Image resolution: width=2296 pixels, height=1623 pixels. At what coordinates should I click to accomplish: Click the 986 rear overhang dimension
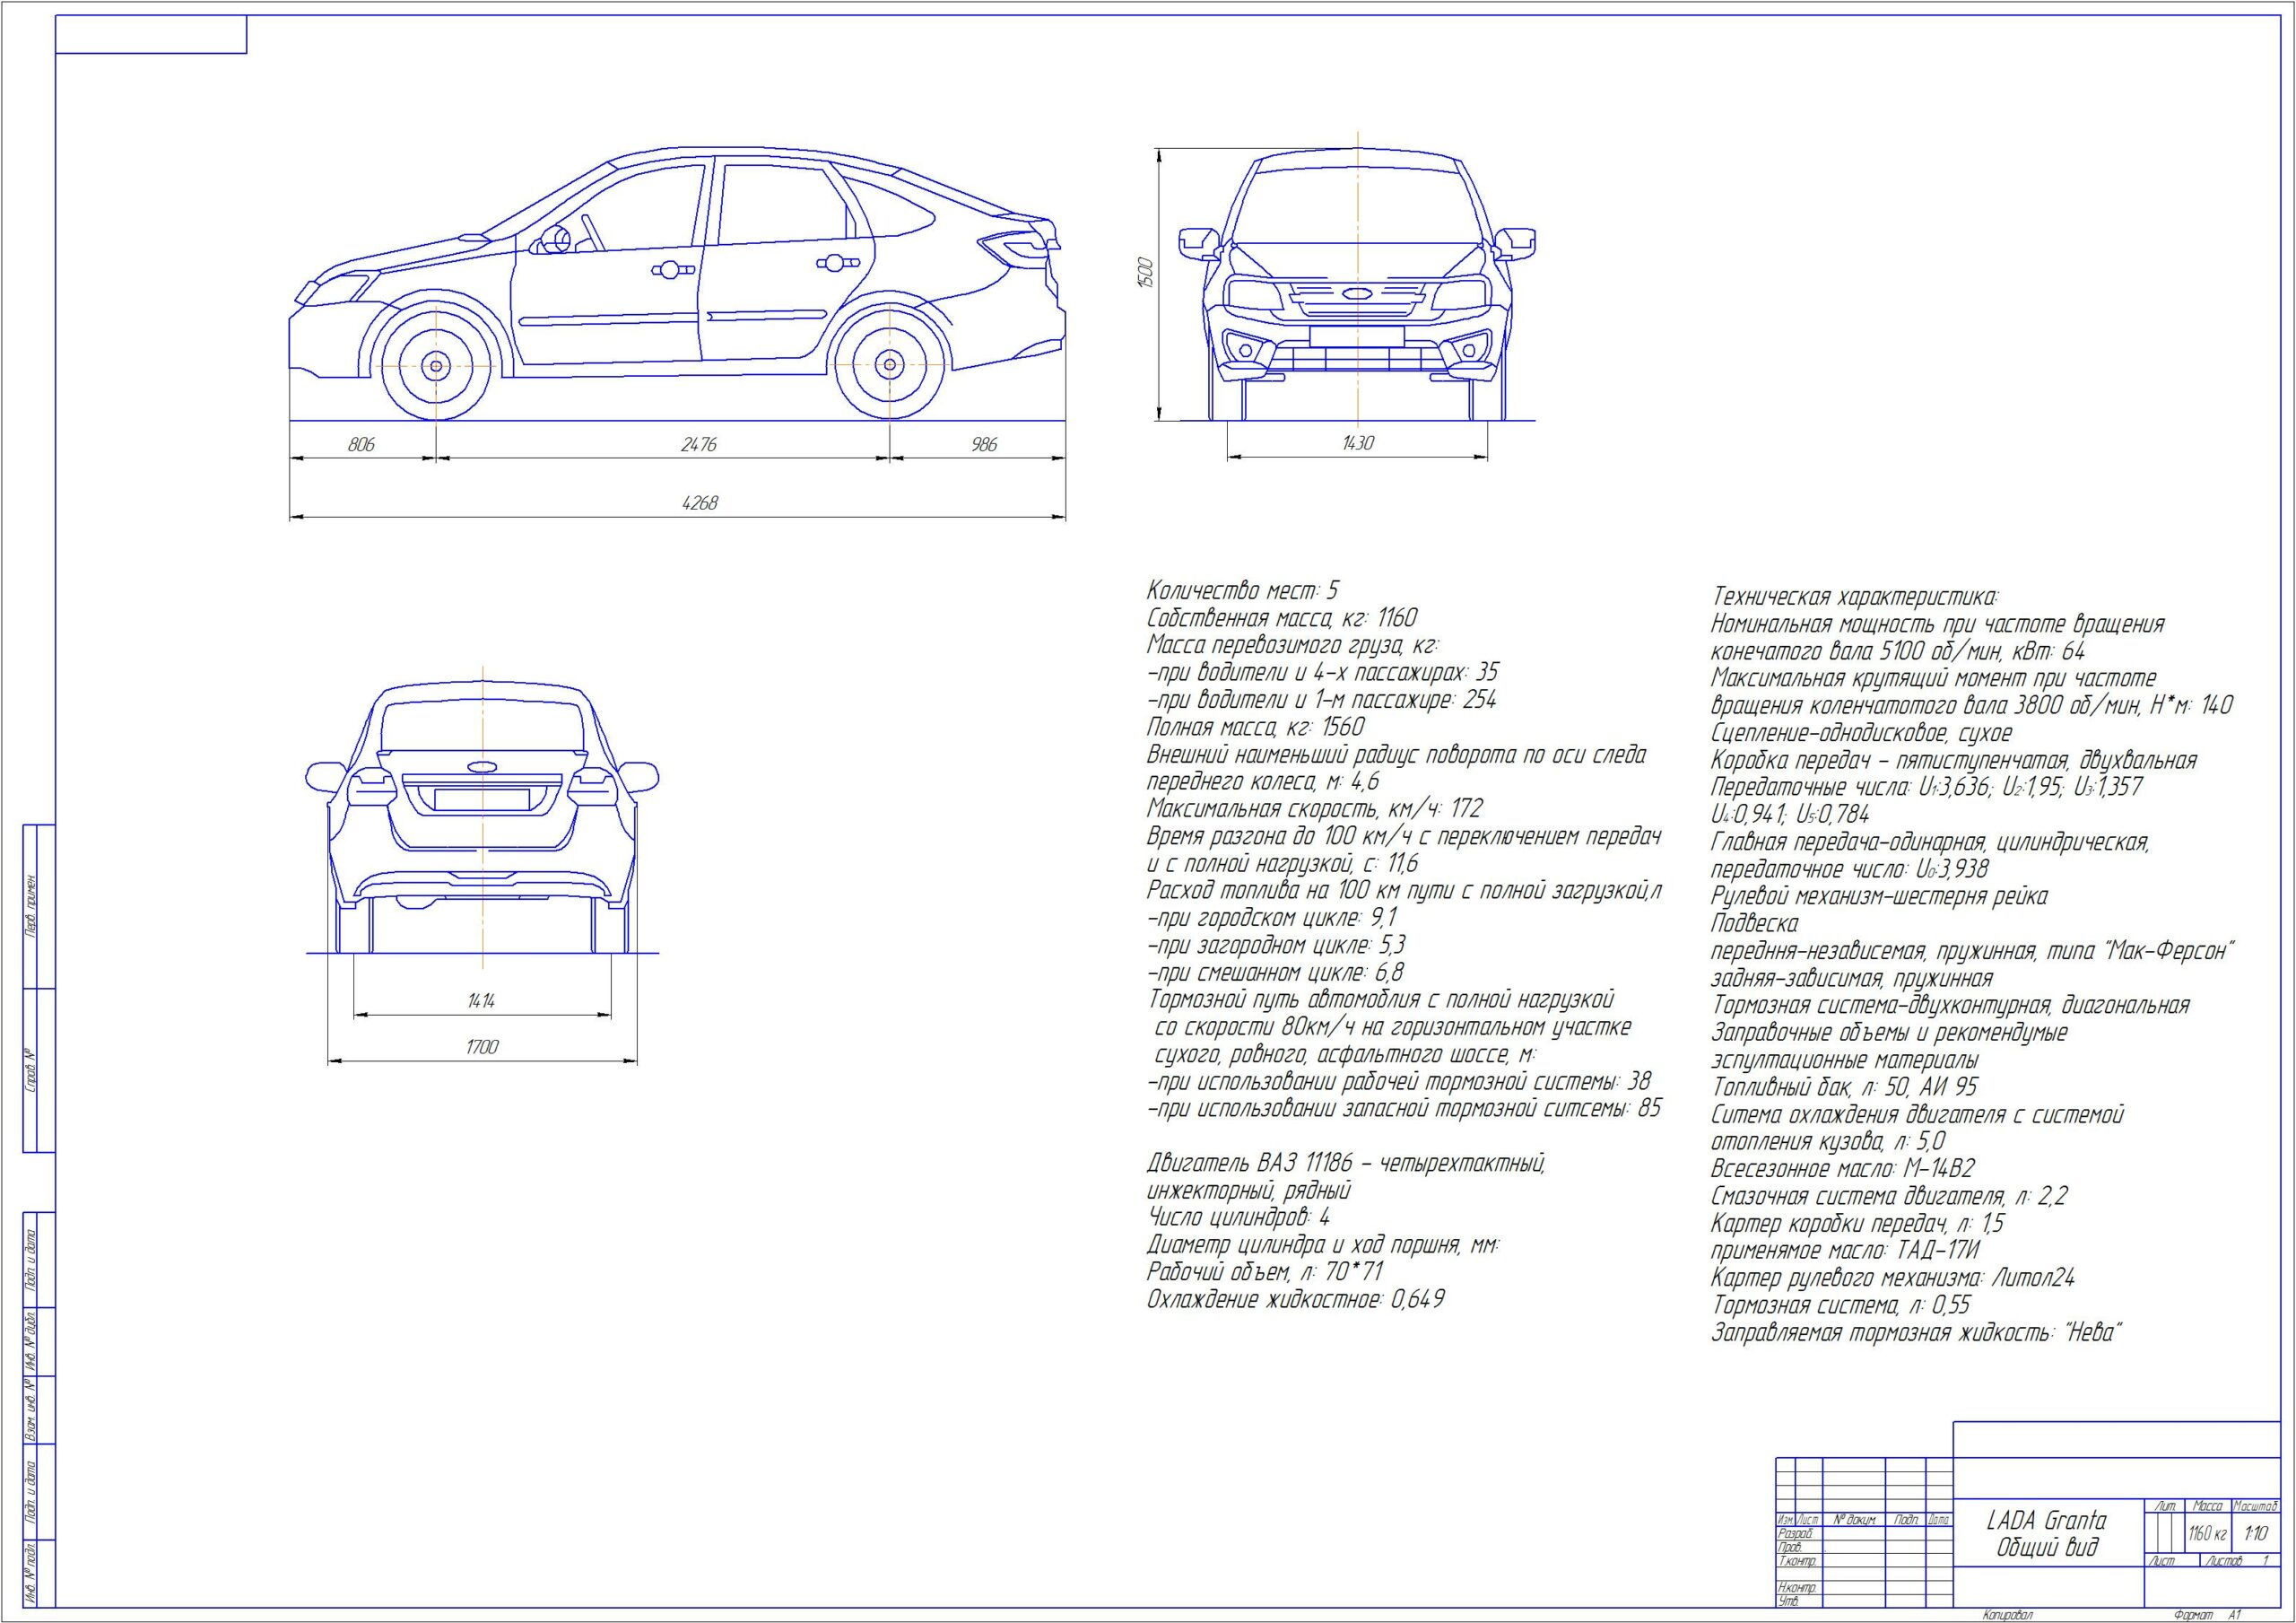[984, 444]
